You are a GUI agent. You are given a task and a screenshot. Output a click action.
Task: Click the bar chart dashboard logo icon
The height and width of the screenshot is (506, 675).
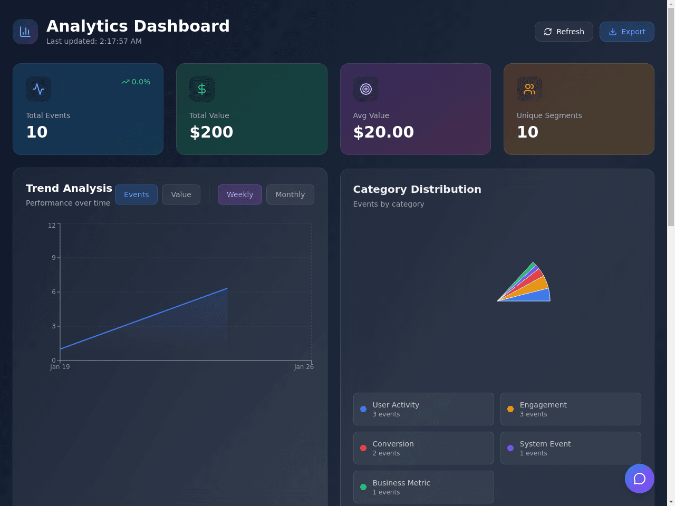(x=25, y=32)
